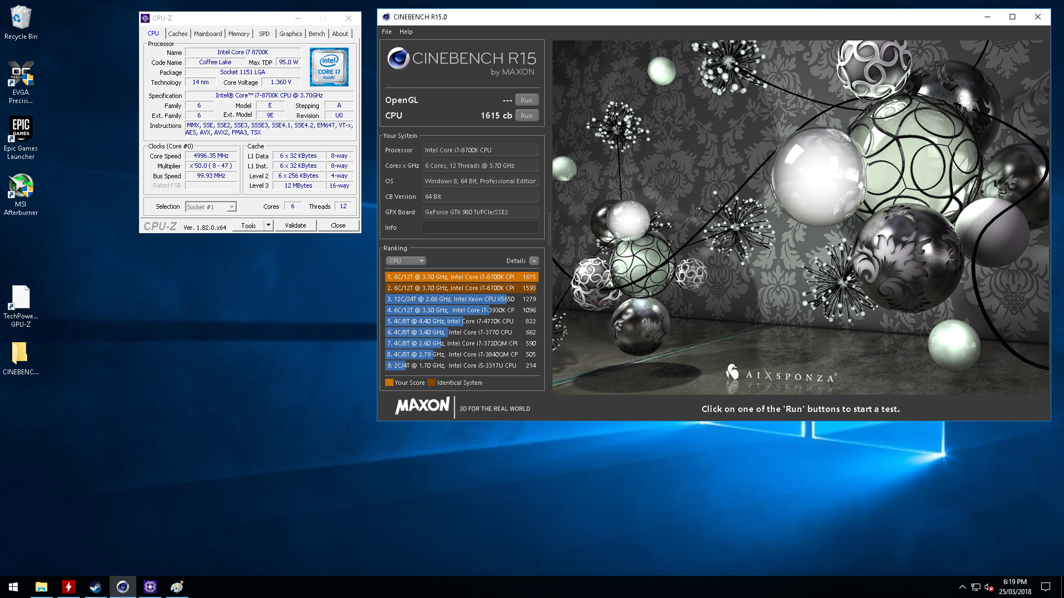Viewport: 1064px width, 598px height.
Task: Click the Cinebench title bar icon
Action: pyautogui.click(x=386, y=17)
